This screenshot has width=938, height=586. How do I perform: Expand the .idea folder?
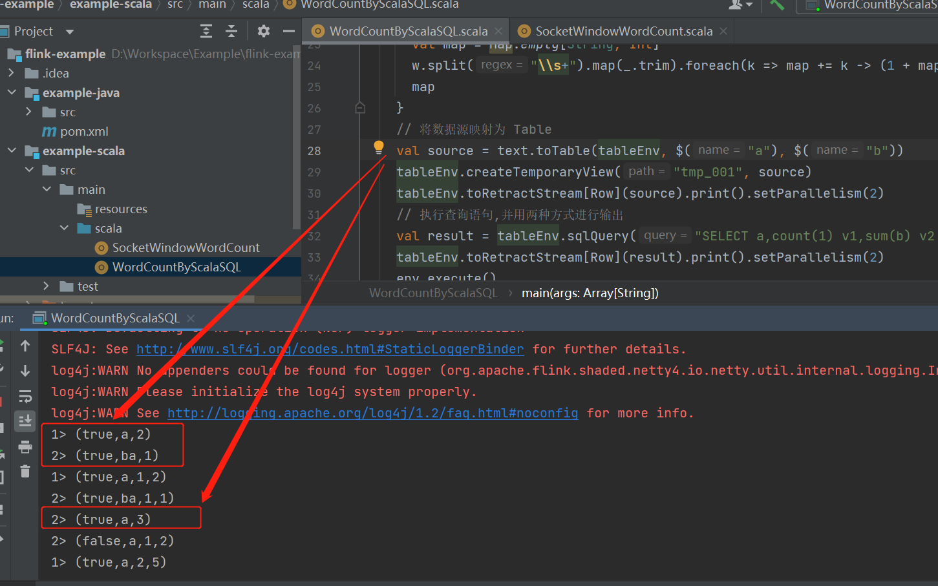point(11,73)
